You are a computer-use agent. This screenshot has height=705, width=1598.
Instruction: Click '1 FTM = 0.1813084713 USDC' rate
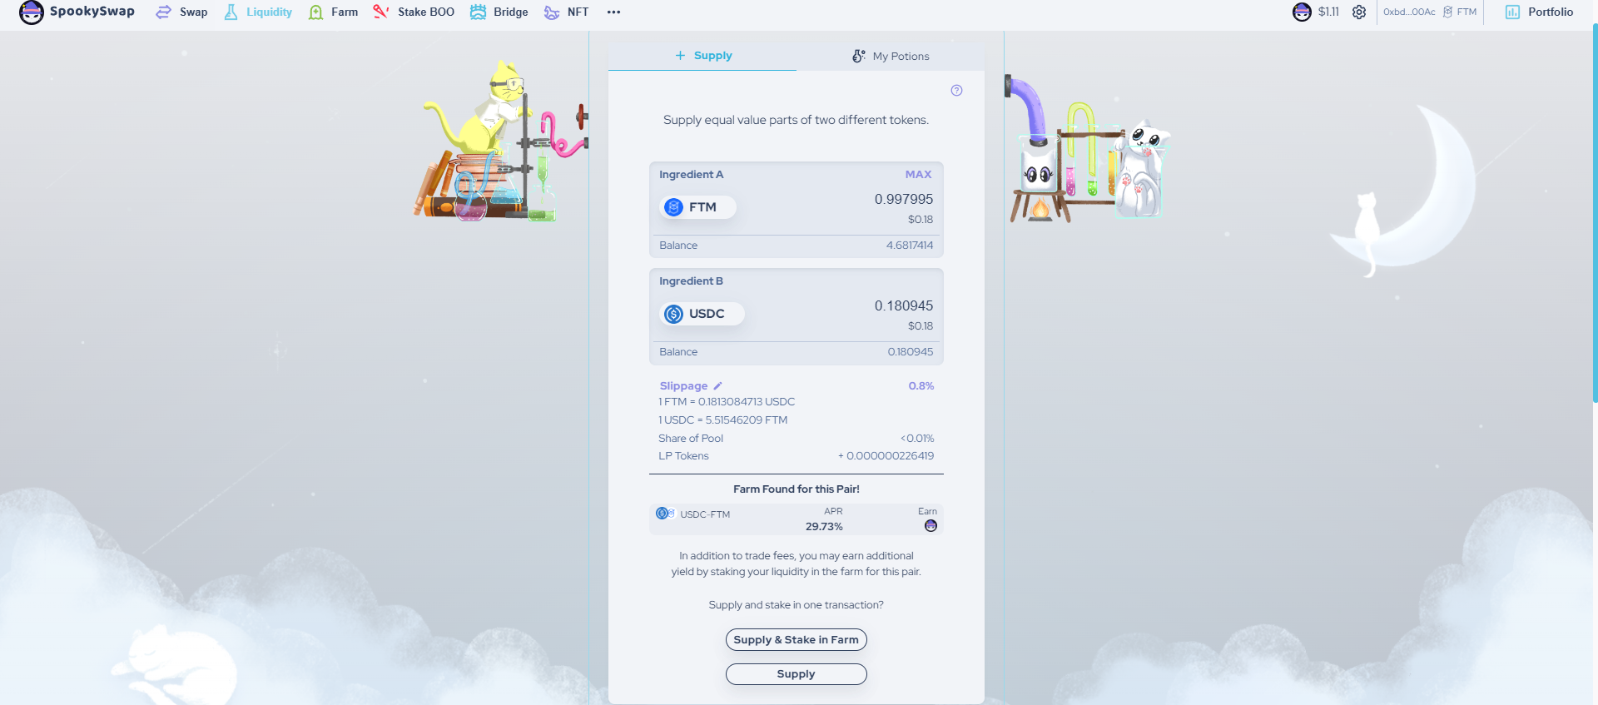coord(727,402)
